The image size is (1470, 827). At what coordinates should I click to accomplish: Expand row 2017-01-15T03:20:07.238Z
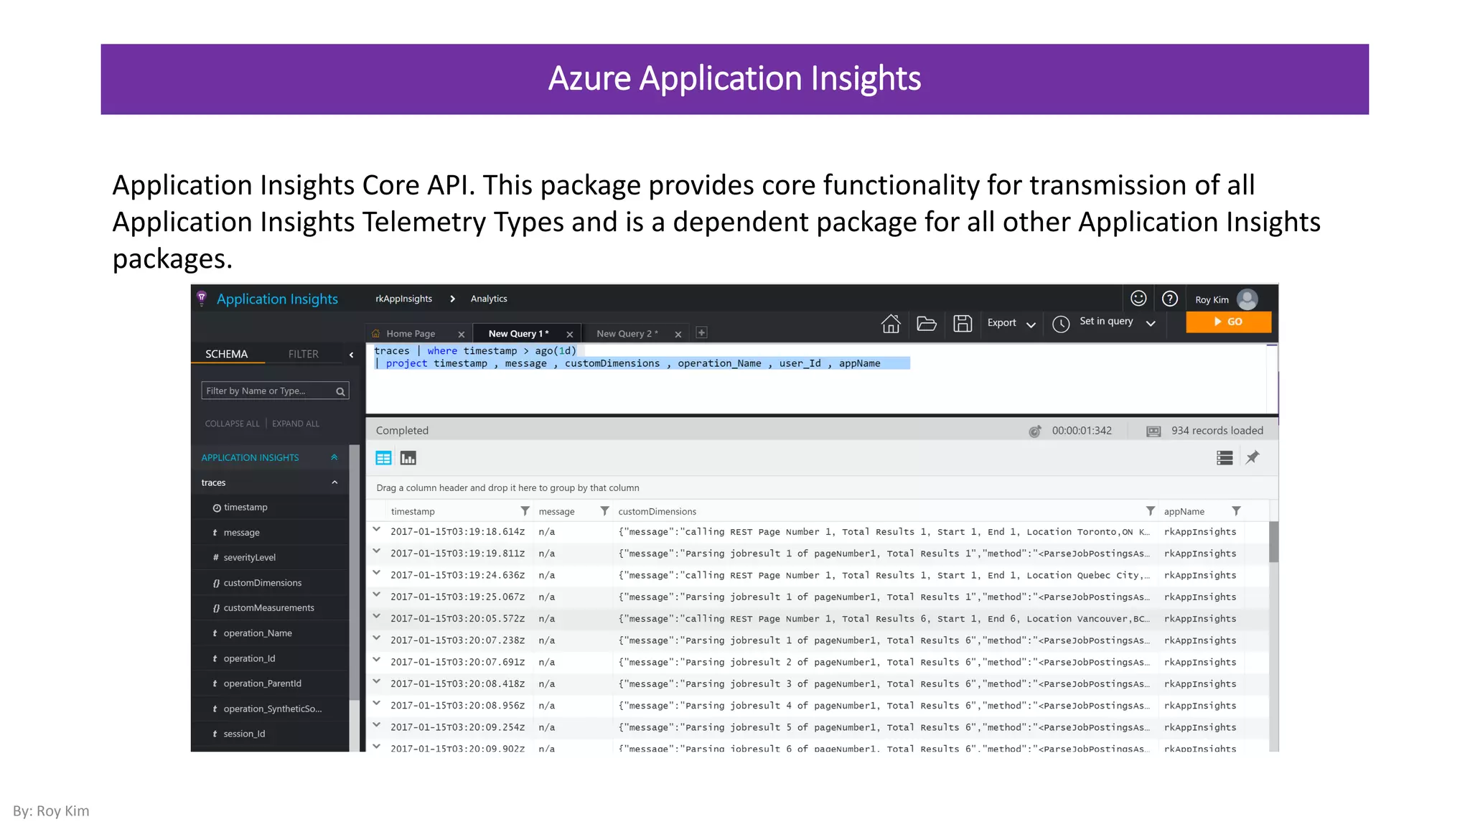tap(376, 638)
